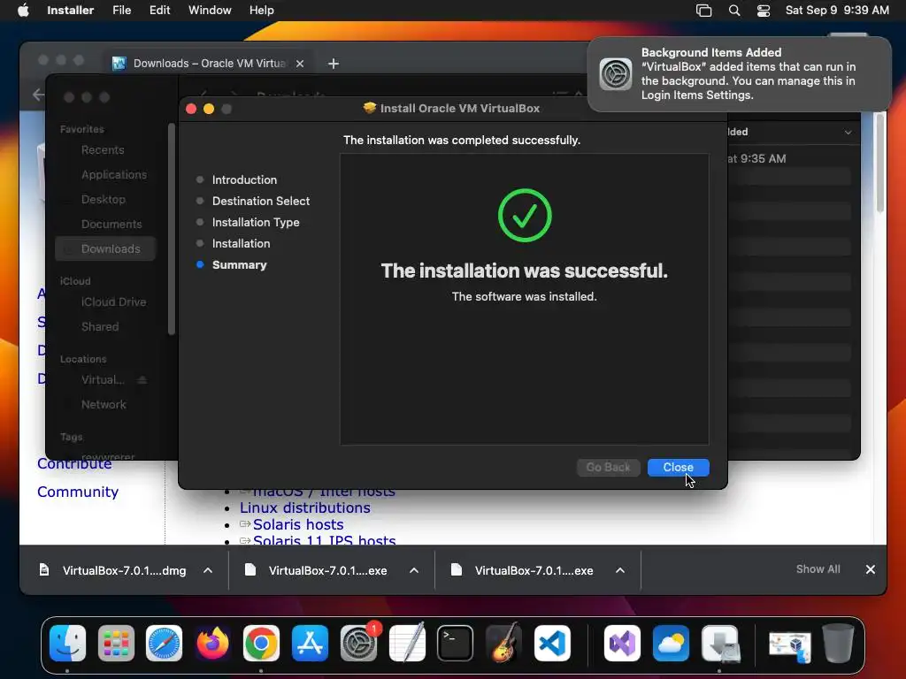Close the Downloads browser tab
906x679 pixels.
(300, 64)
